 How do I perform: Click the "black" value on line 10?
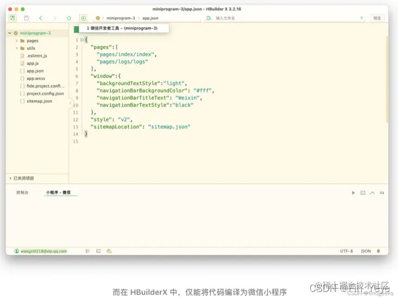(183, 105)
